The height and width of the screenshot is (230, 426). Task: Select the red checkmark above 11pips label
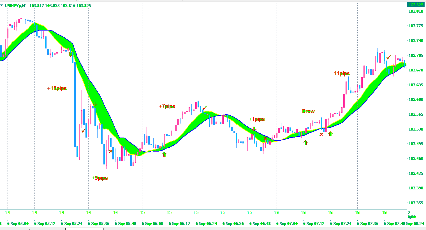(388, 57)
